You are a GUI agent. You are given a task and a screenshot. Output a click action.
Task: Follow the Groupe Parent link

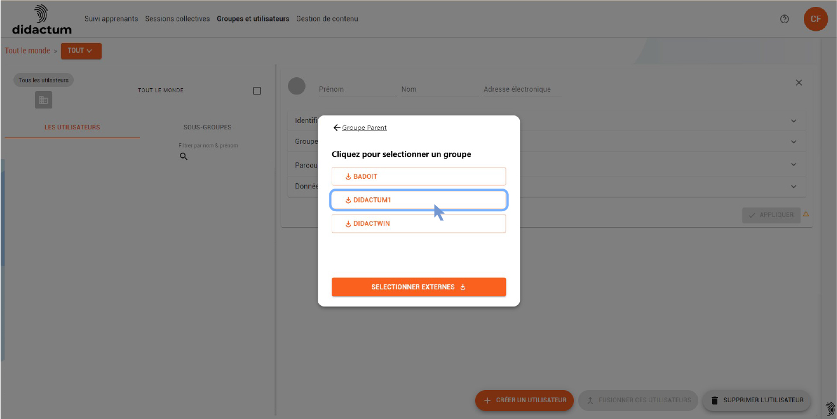(364, 128)
